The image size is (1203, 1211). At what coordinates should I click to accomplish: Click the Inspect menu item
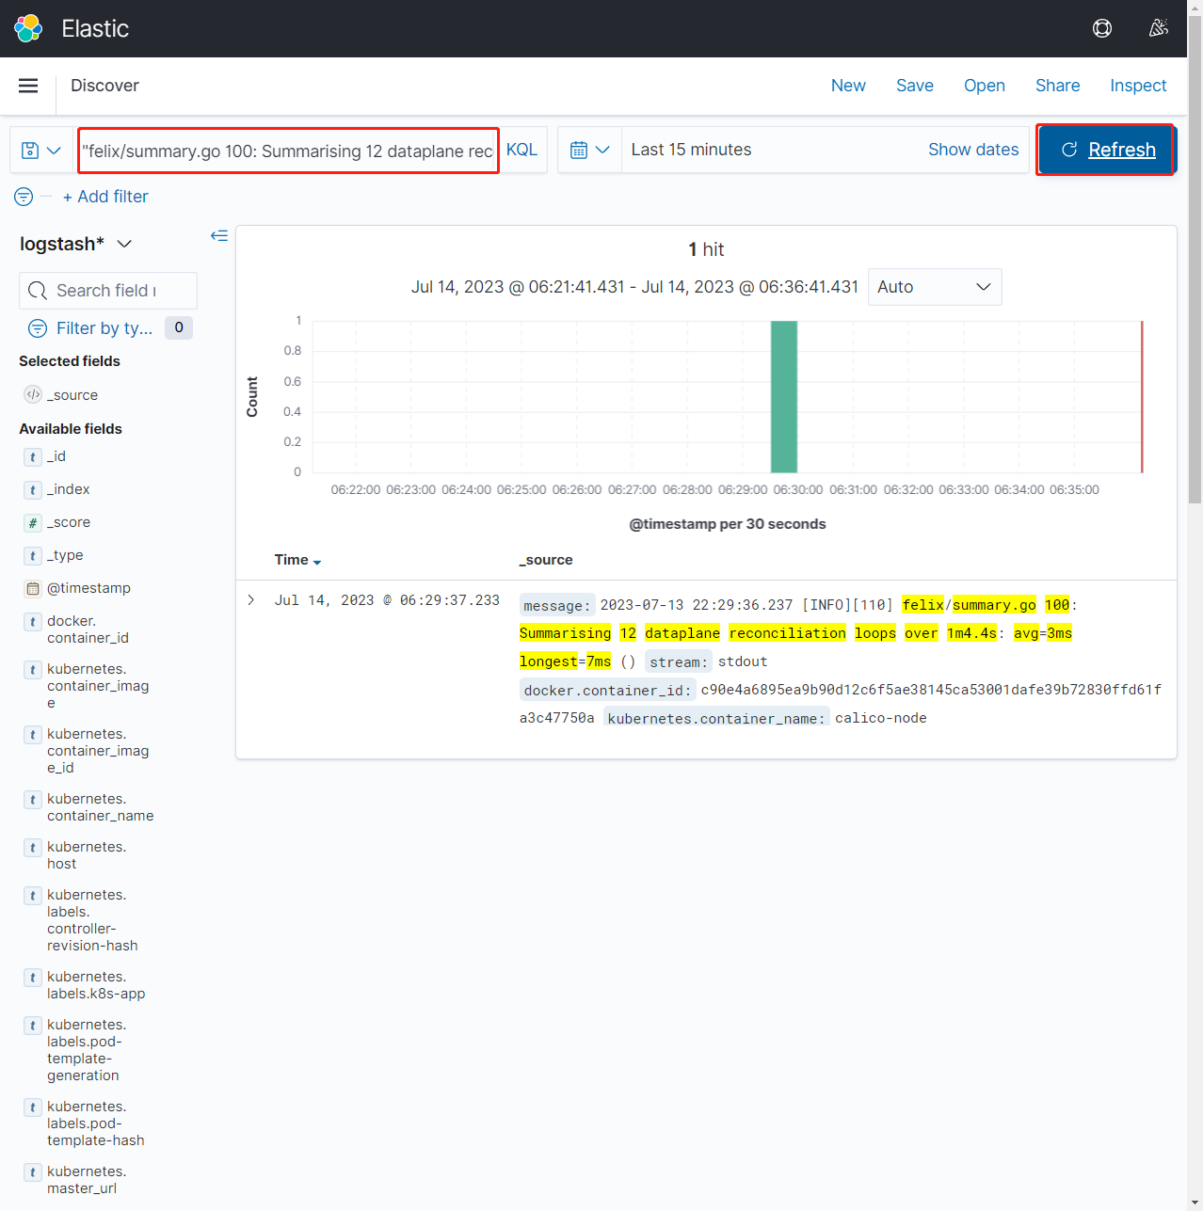[x=1138, y=86]
